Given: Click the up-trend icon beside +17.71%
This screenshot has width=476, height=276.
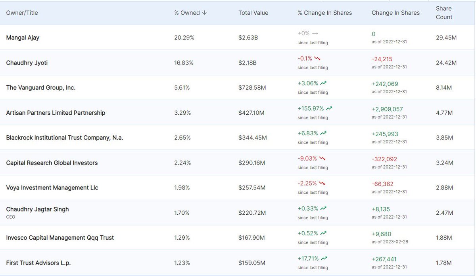Looking at the screenshot, I should tap(324, 259).
